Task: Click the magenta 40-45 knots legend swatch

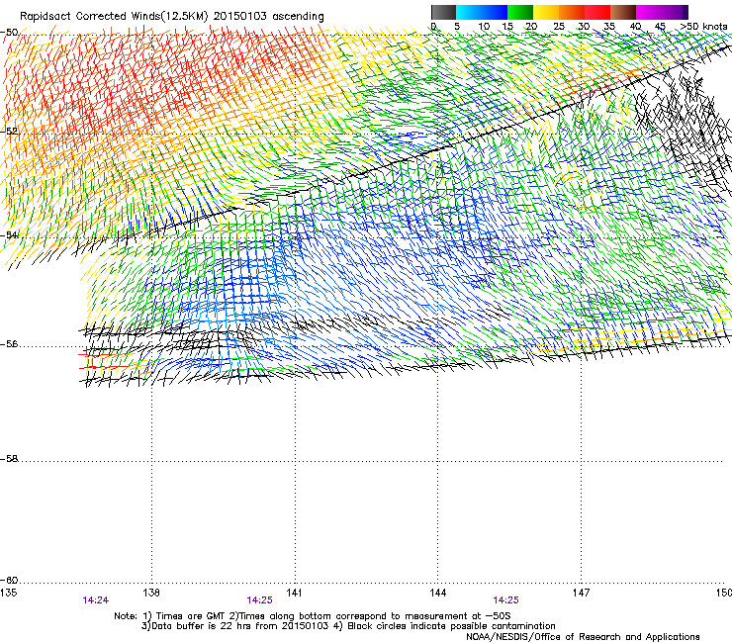Action: [649, 12]
